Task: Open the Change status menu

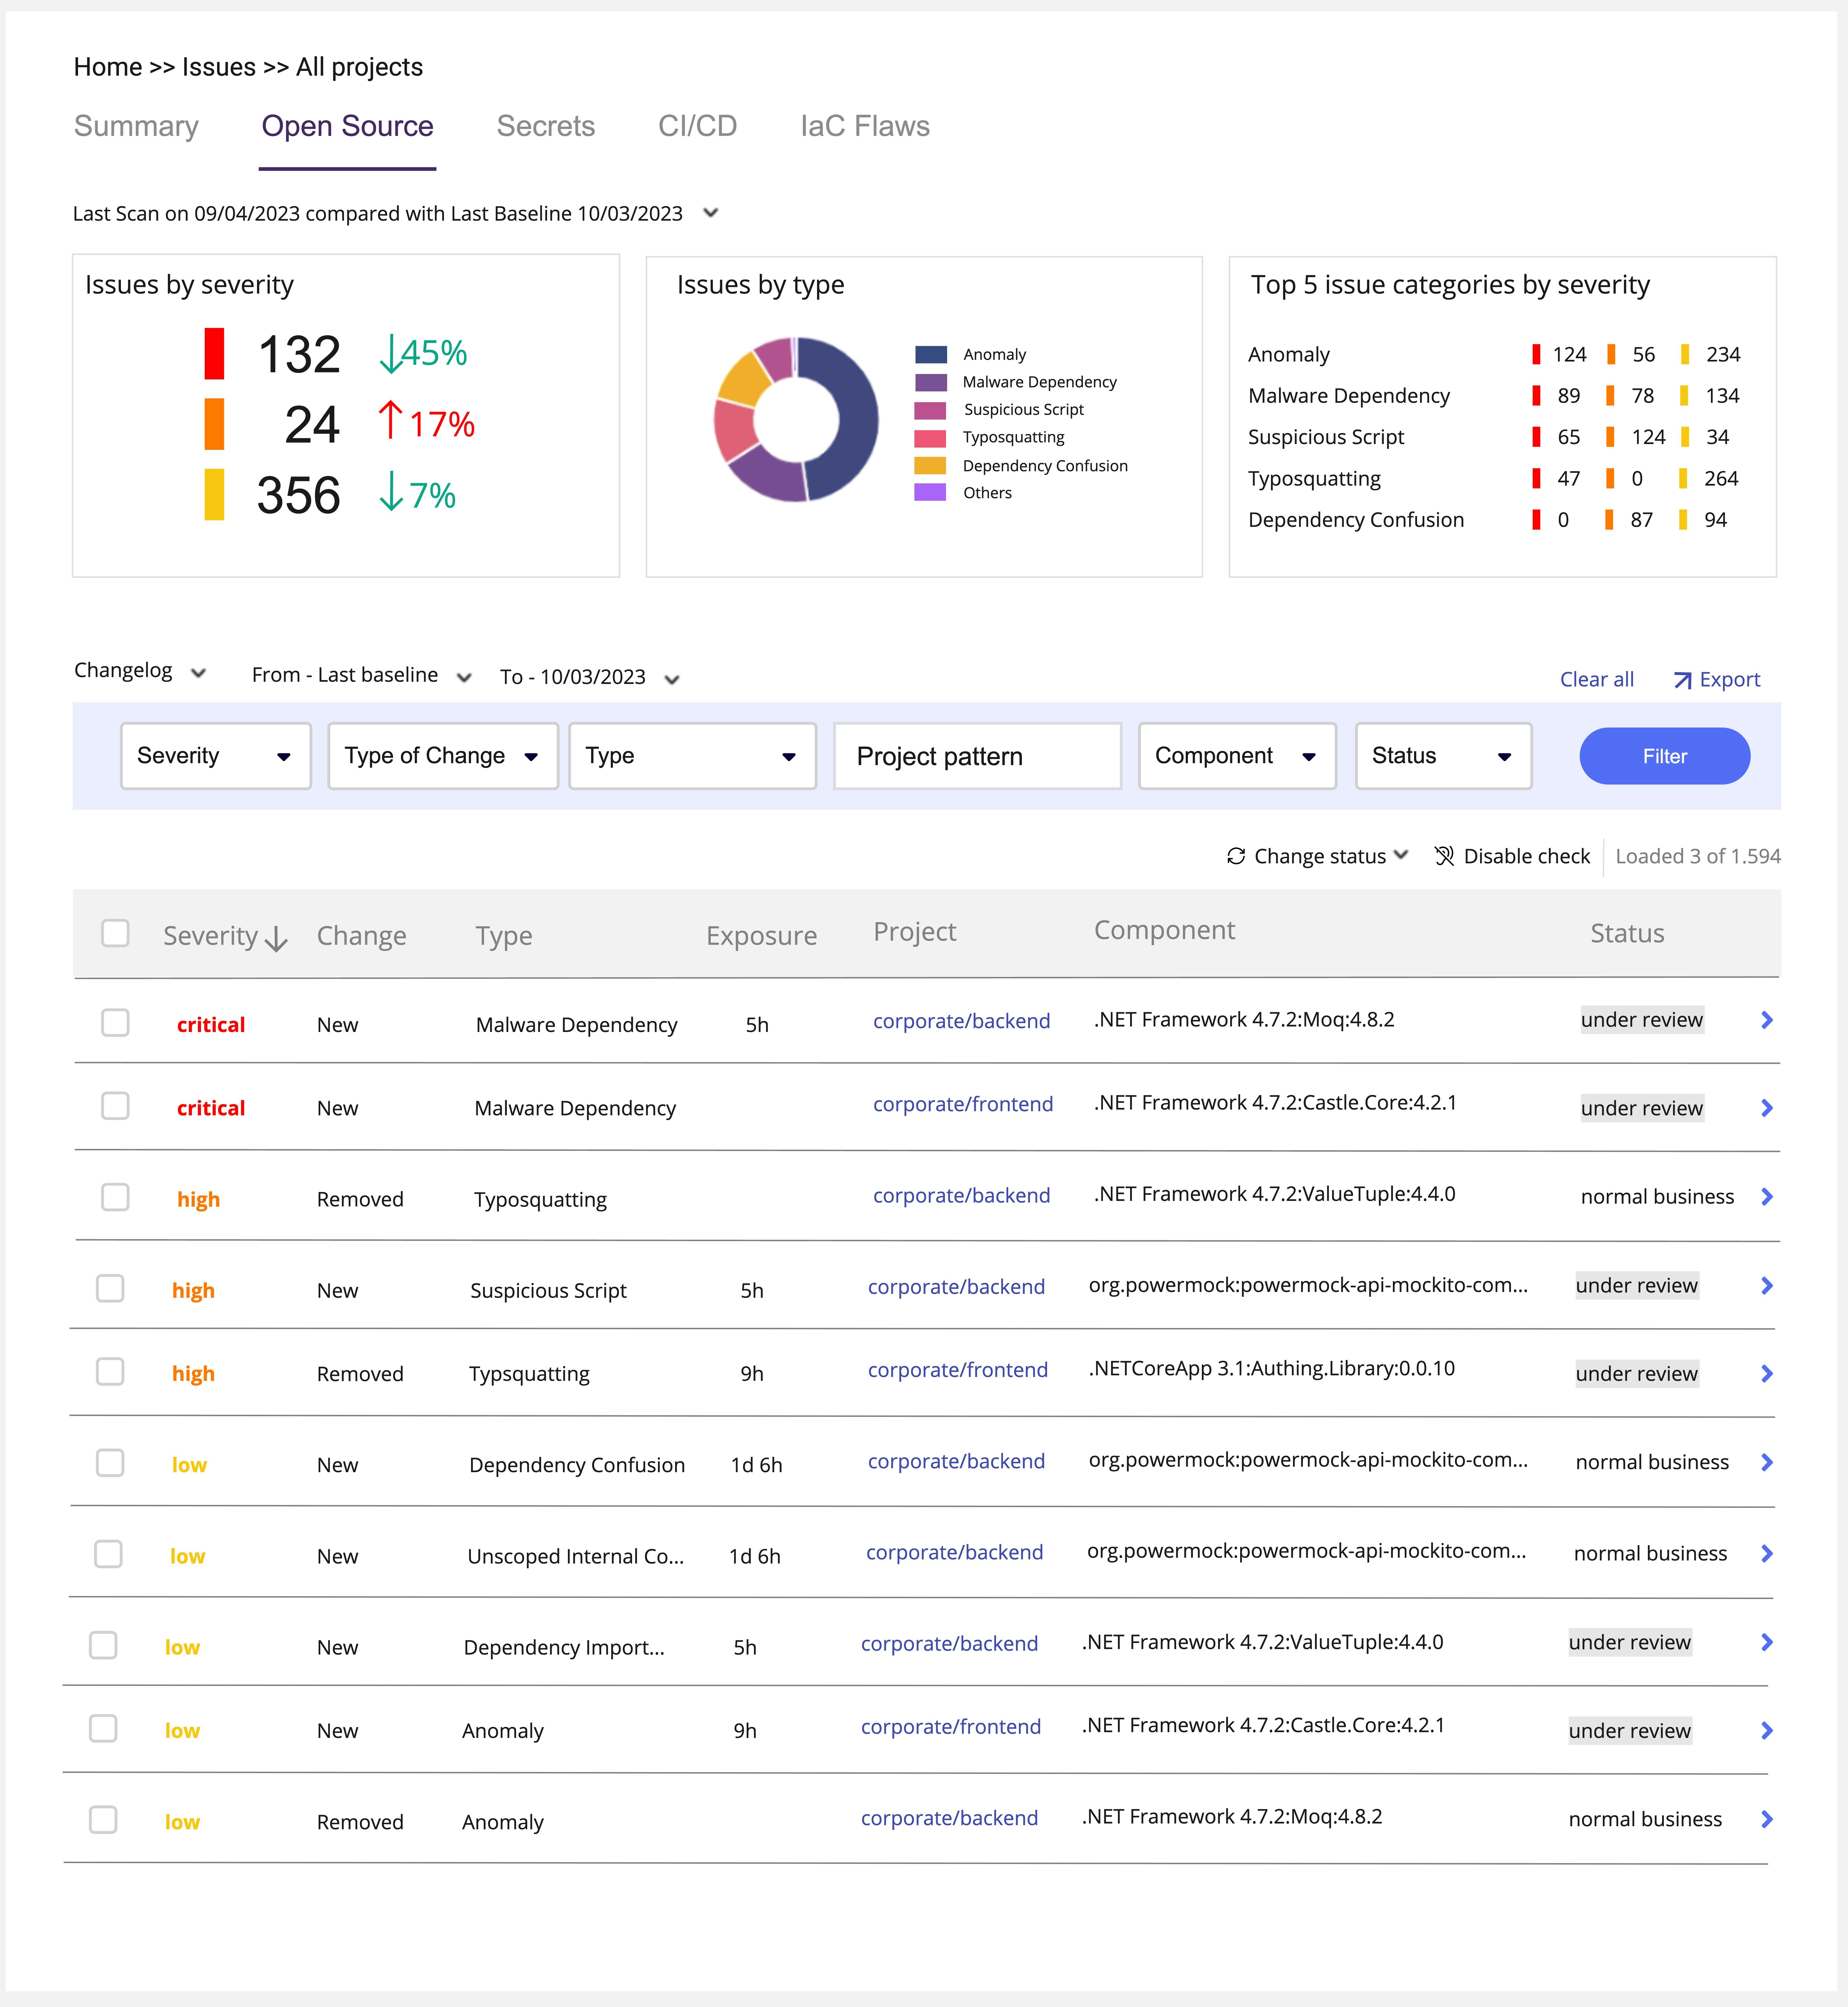Action: click(x=1318, y=856)
